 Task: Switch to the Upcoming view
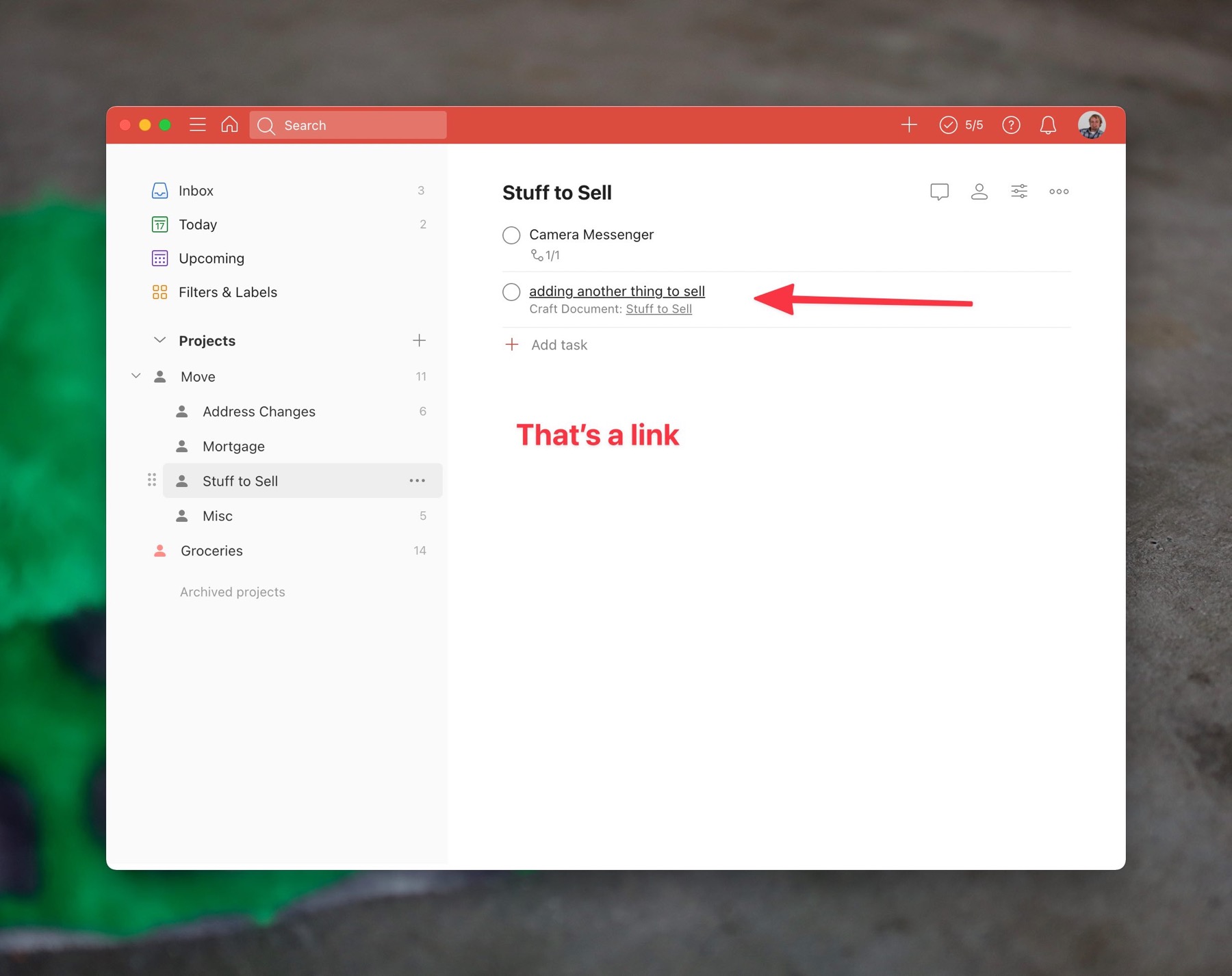pos(211,259)
